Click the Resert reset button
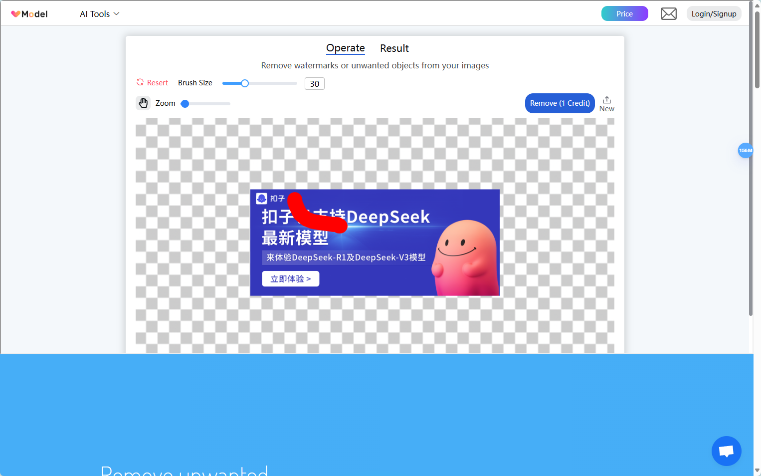761x476 pixels. [x=153, y=83]
